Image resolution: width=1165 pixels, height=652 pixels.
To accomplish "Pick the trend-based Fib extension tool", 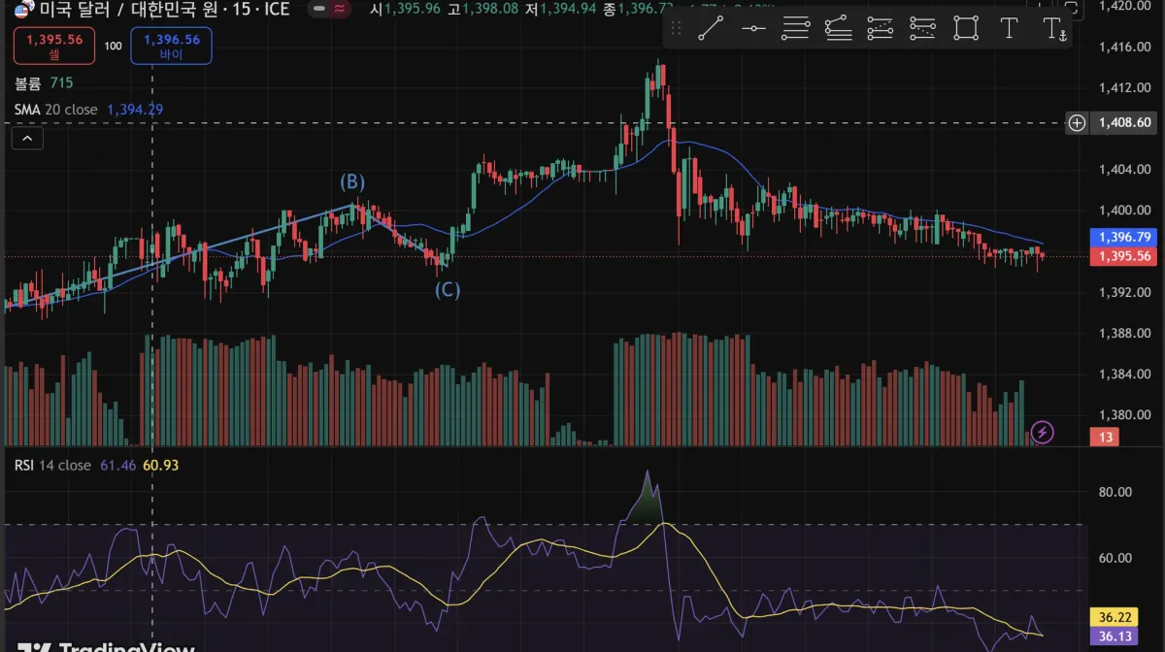I will pos(838,28).
